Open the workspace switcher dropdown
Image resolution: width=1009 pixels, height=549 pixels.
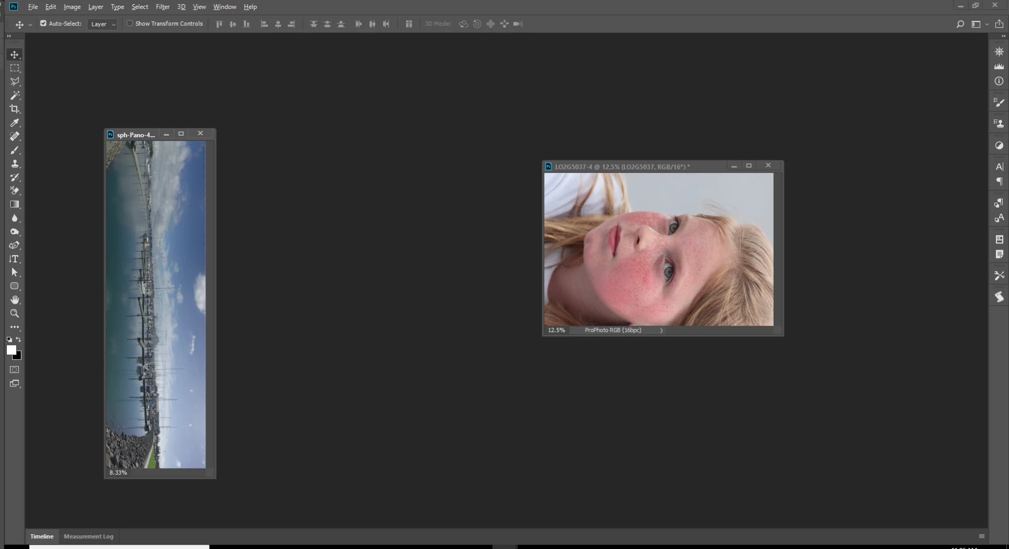point(980,24)
